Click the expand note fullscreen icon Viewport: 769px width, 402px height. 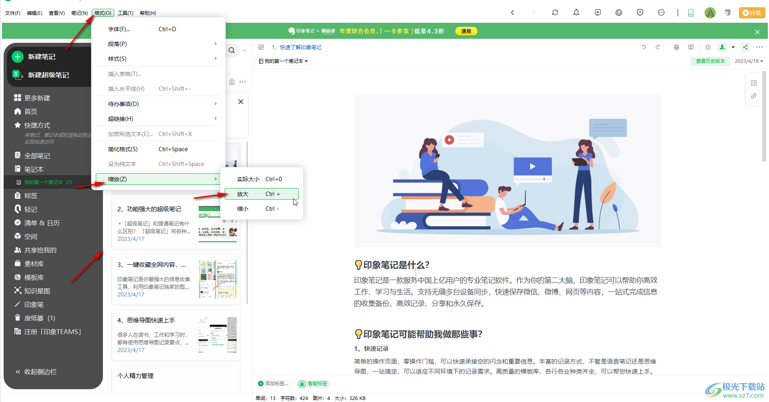(261, 47)
